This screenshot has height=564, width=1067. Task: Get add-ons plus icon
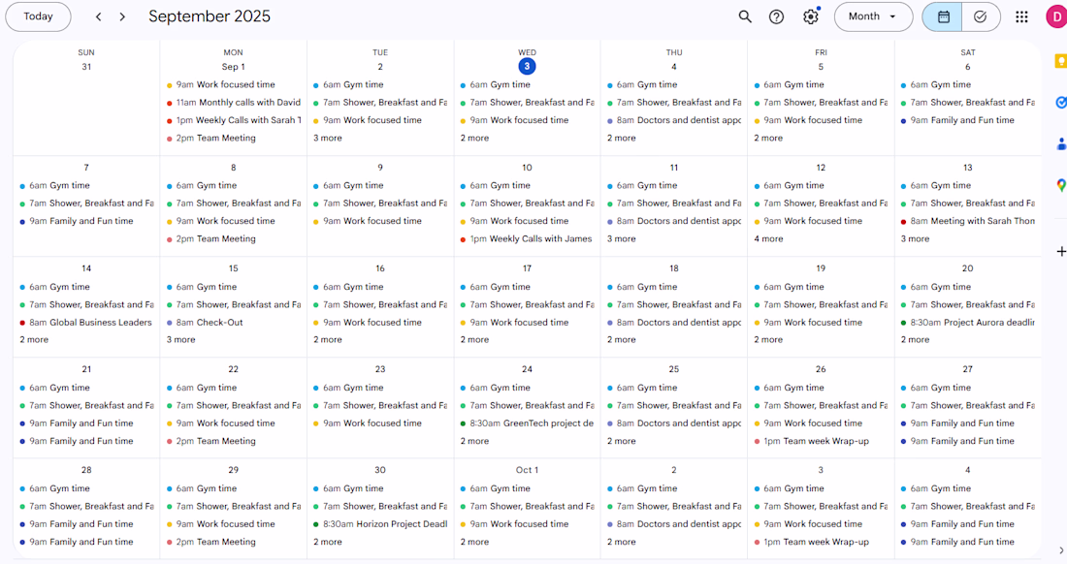coord(1060,251)
